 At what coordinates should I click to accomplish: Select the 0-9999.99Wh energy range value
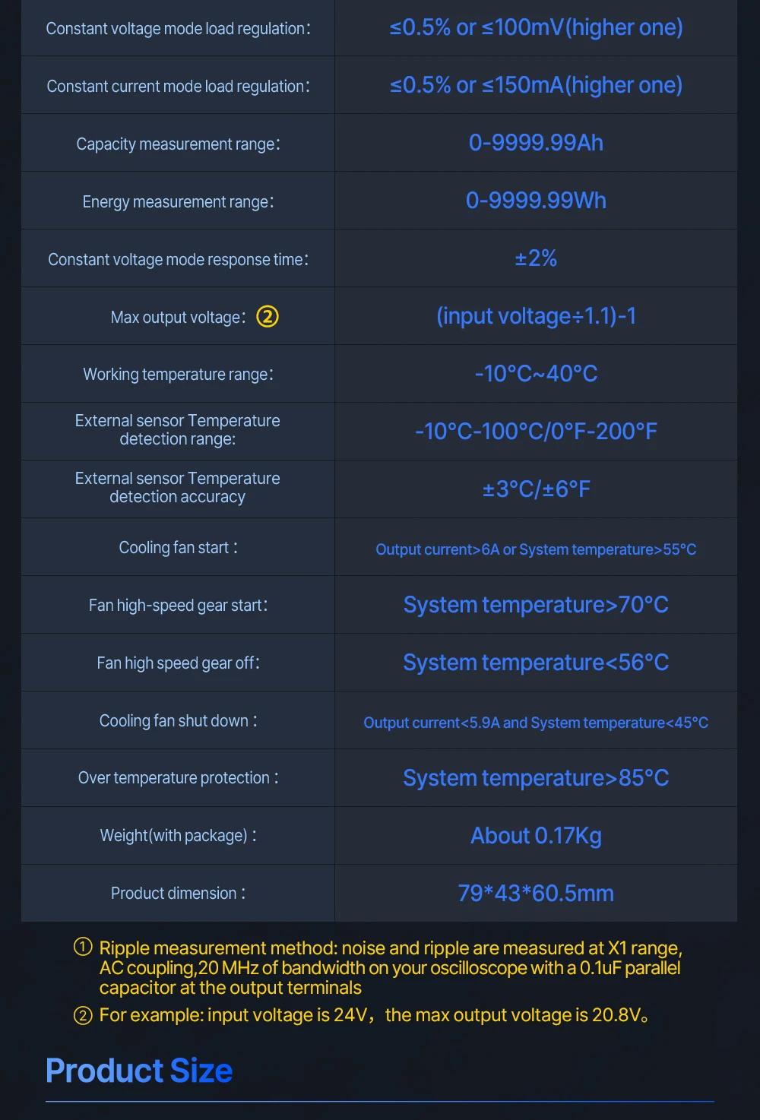[x=536, y=201]
